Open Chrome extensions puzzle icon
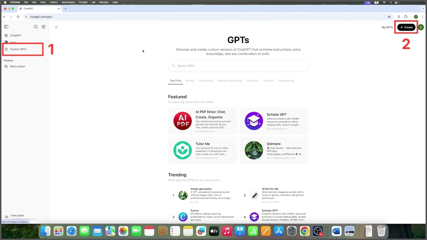 406,17
